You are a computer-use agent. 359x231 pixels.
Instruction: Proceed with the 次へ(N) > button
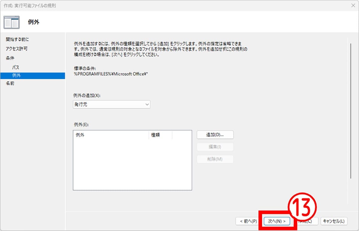point(277,221)
